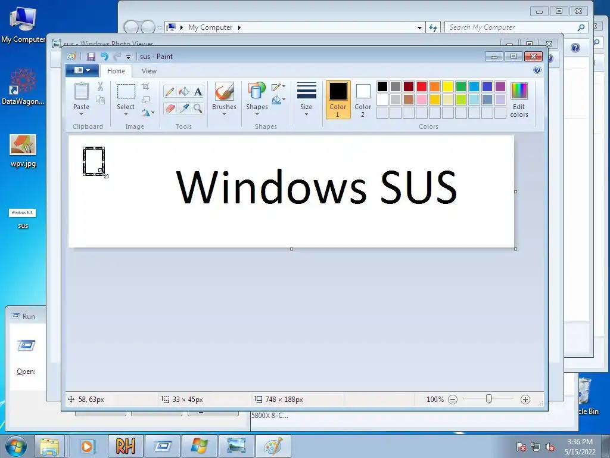Click the Select rectangle tool icon

tap(126, 91)
